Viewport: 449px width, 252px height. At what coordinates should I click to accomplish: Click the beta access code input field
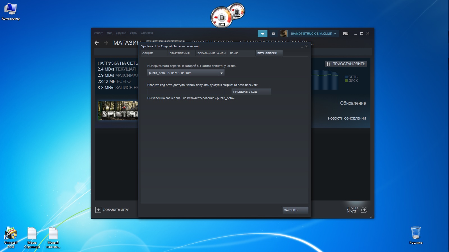point(186,92)
